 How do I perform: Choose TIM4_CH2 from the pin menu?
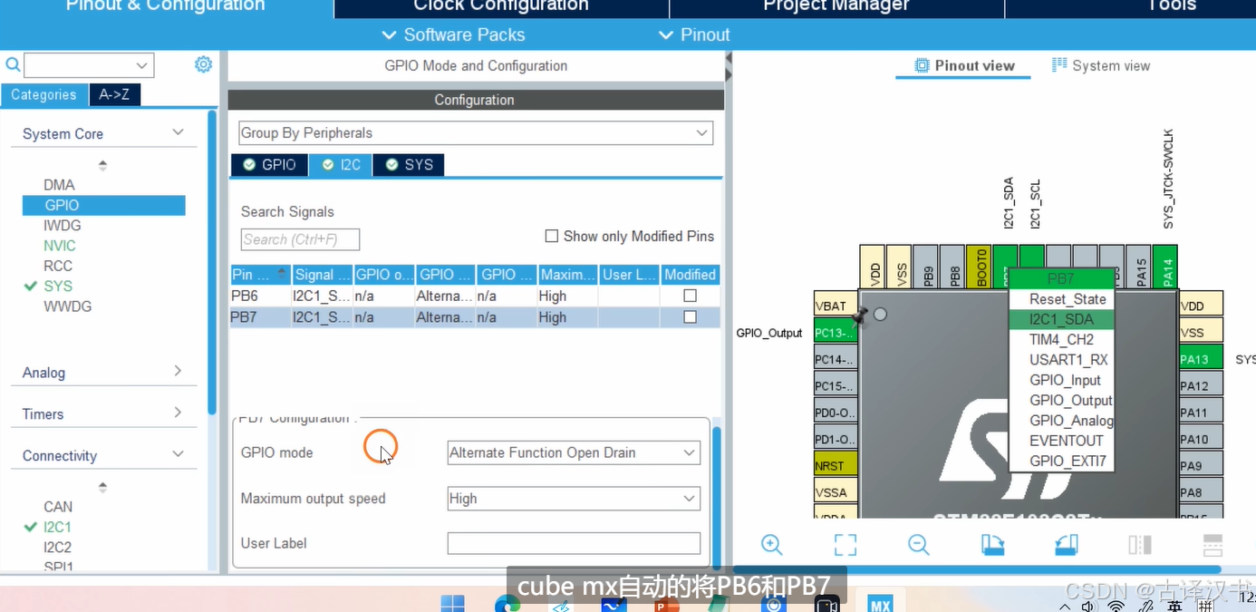(x=1061, y=339)
